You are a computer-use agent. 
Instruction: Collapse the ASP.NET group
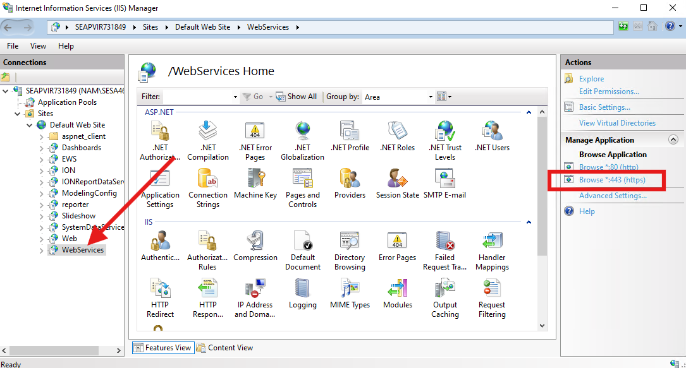(529, 112)
